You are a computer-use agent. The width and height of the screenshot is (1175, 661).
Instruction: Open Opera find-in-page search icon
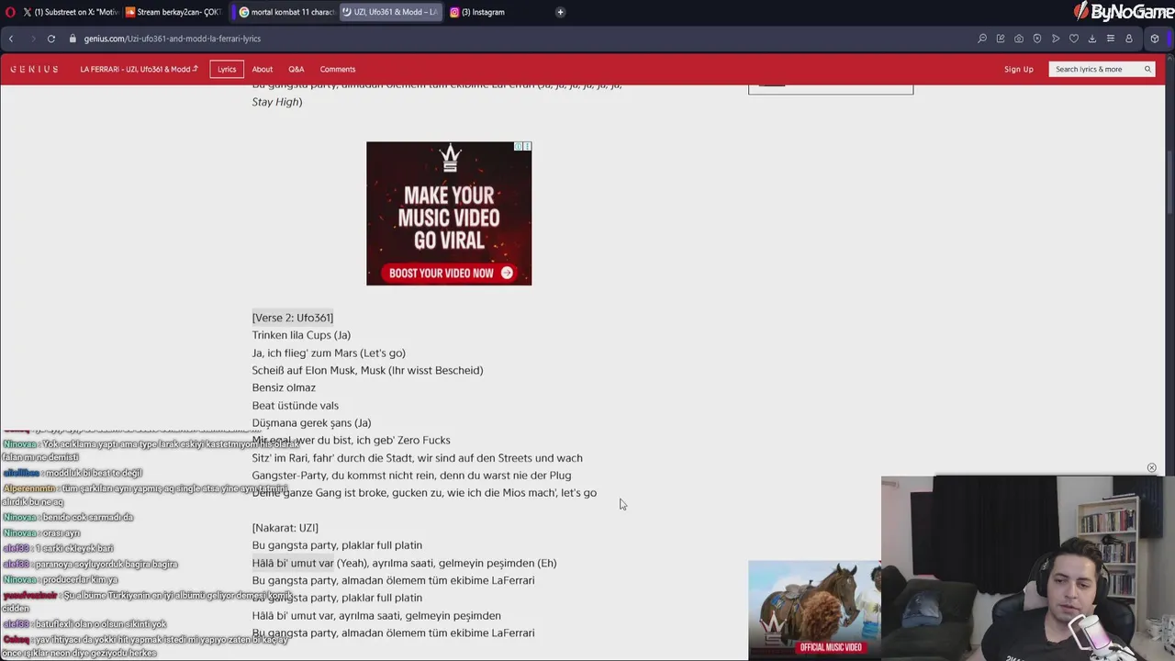tap(982, 39)
